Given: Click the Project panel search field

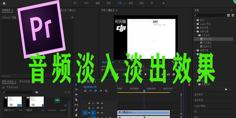Looking at the screenshot, I should pos(17,92).
